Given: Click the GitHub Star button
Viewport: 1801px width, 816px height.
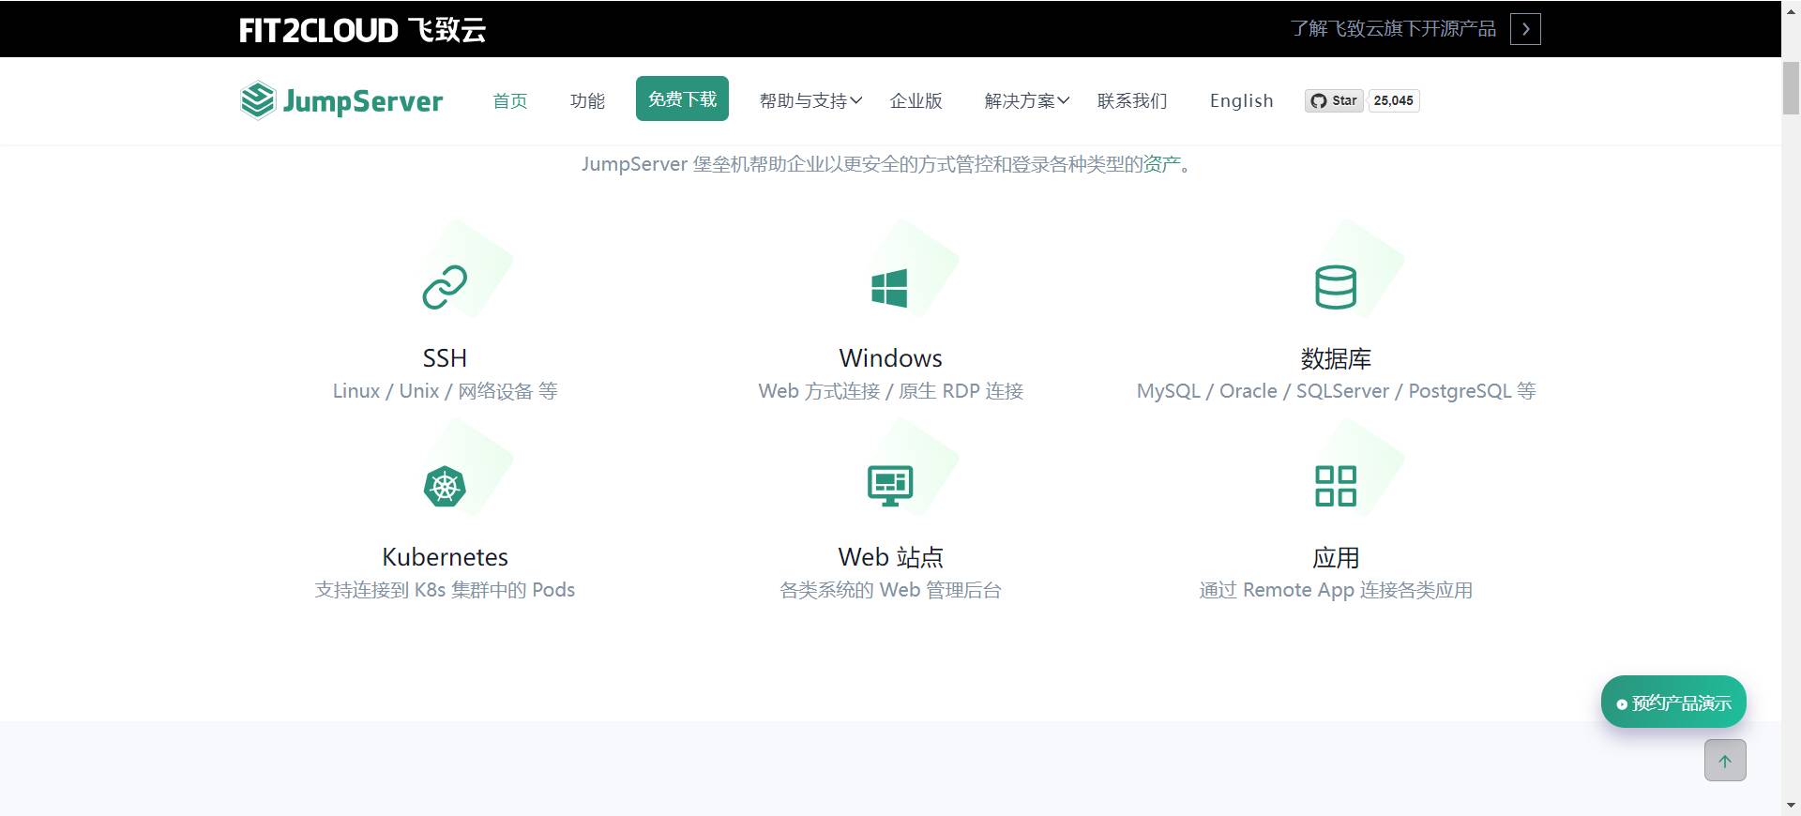Looking at the screenshot, I should (x=1334, y=100).
